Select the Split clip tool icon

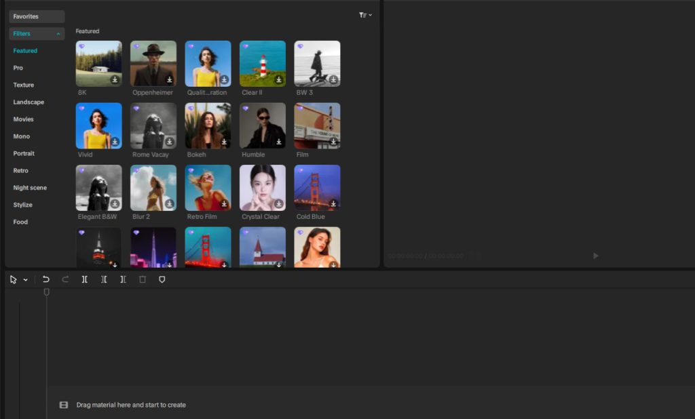point(85,279)
